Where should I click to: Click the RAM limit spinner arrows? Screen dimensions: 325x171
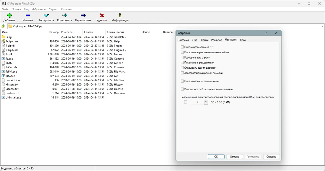[x=206, y=102]
